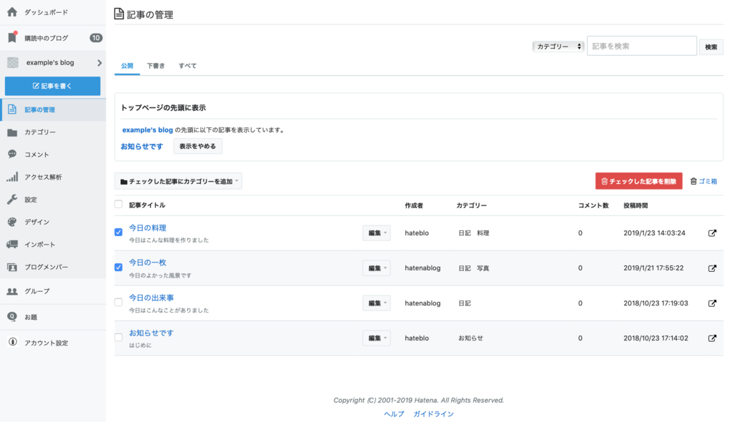The height and width of the screenshot is (422, 732).
Task: Switch to the 下書き tab
Action: 156,66
